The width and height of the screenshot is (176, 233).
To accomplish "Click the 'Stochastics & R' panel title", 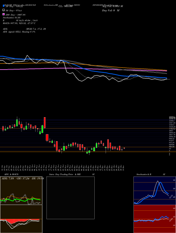I will pyautogui.click(x=144, y=174).
